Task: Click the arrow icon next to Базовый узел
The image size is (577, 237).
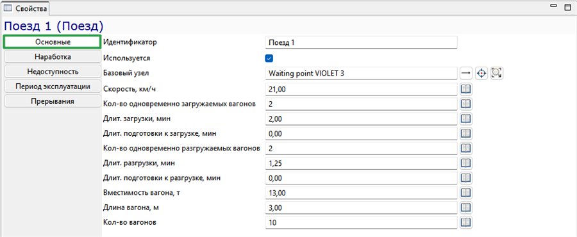Action: [466, 73]
